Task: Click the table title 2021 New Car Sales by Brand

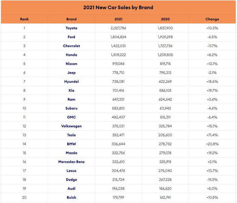Action: point(118,7)
